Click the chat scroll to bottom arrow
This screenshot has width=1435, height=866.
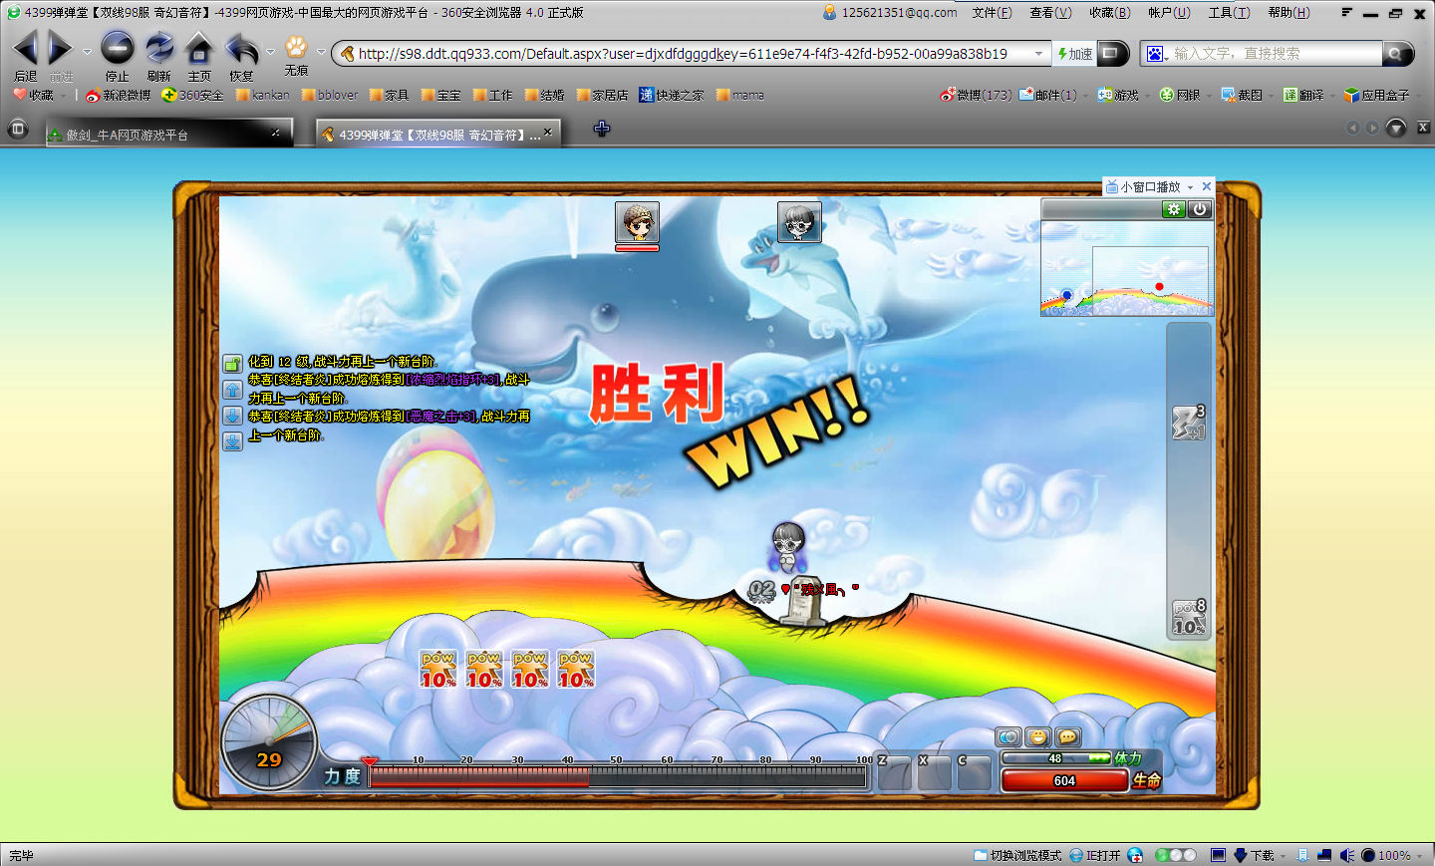coord(232,441)
